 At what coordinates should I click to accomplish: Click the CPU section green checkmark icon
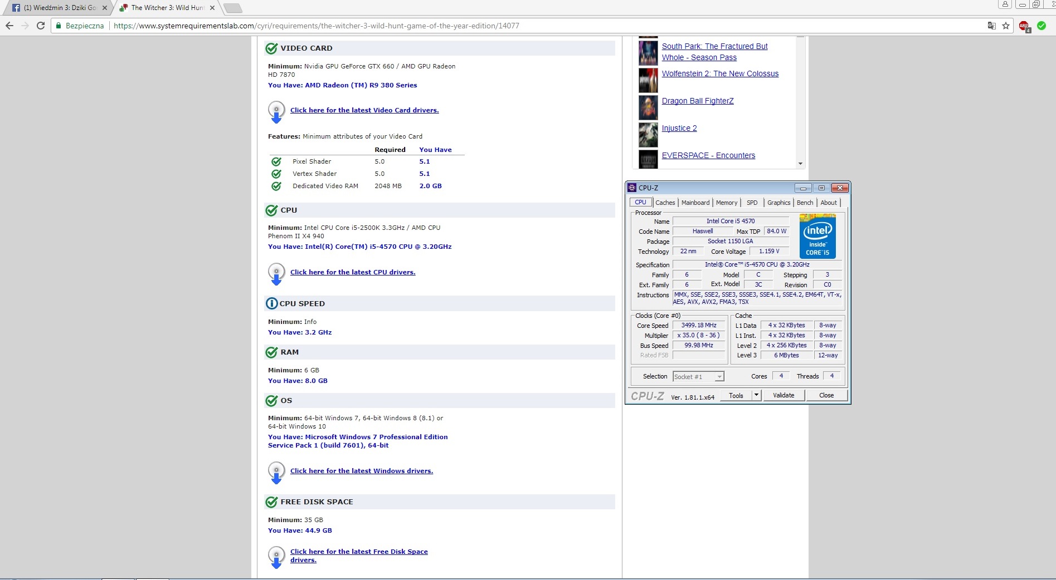pos(271,210)
